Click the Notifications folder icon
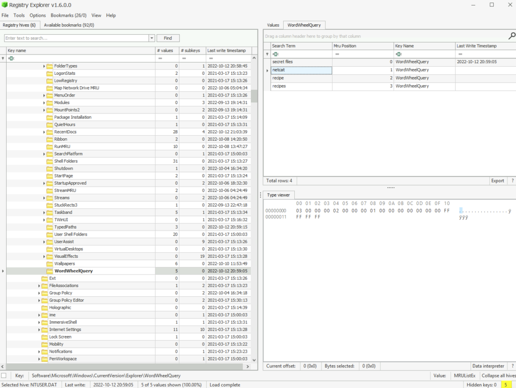516x388 pixels. 45,352
